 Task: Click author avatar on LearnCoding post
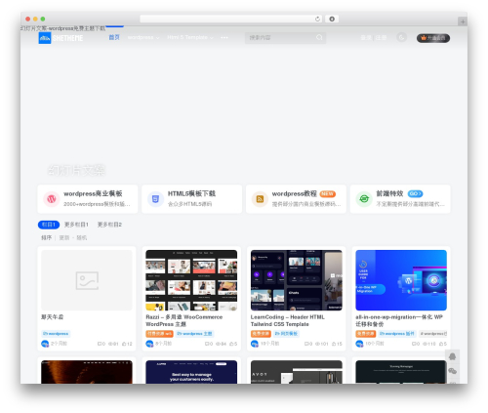[x=255, y=344]
